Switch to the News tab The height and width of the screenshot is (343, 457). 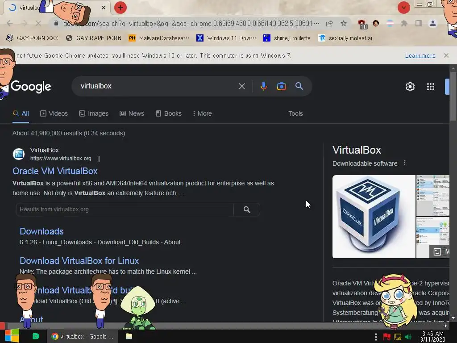click(x=132, y=113)
